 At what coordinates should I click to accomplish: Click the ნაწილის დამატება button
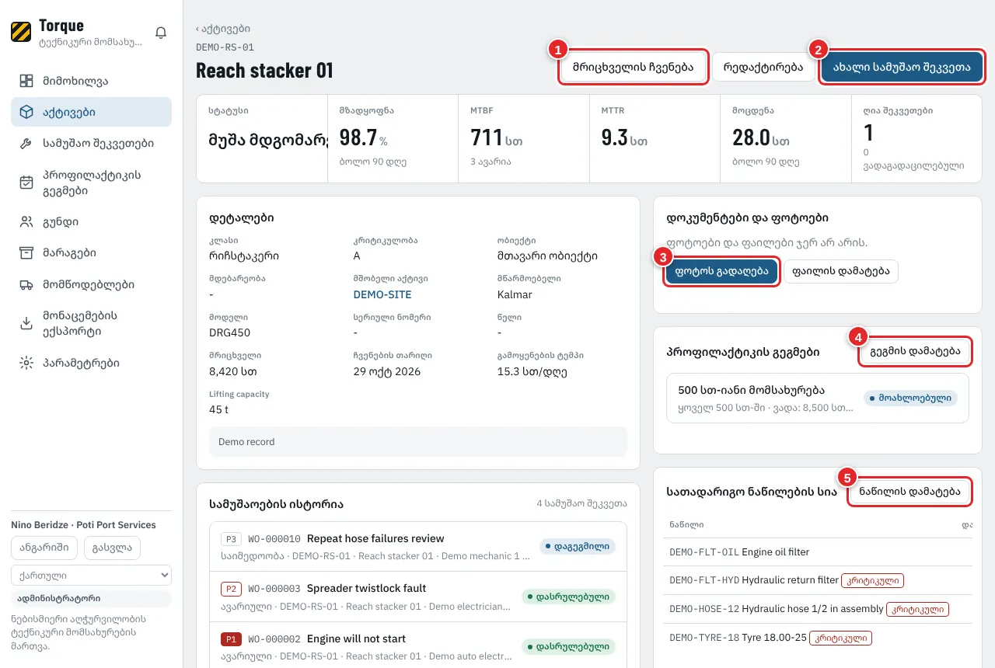coord(909,491)
